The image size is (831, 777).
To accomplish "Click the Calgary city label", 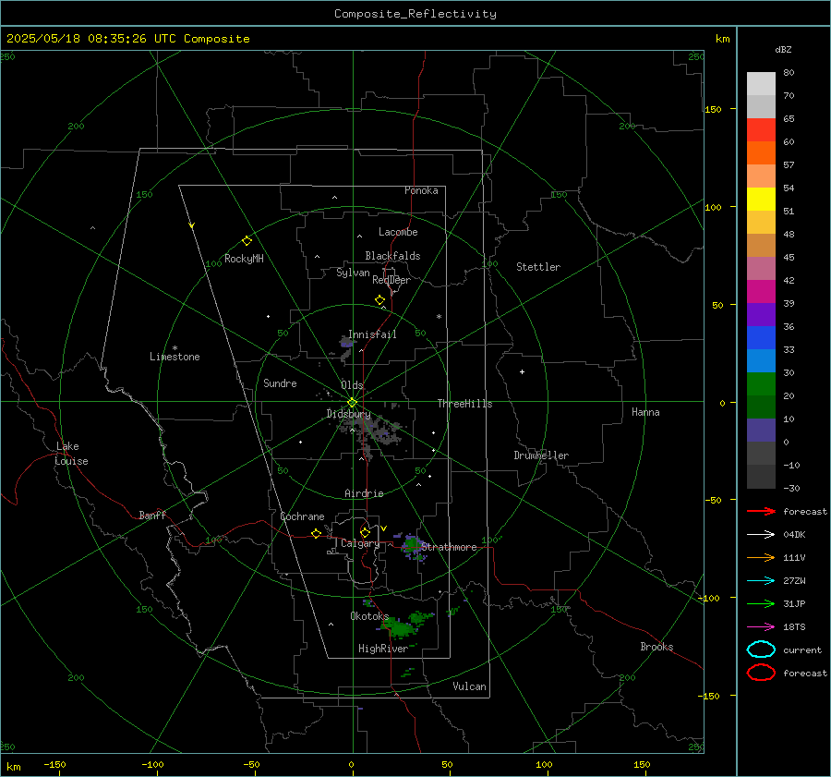I will [360, 543].
